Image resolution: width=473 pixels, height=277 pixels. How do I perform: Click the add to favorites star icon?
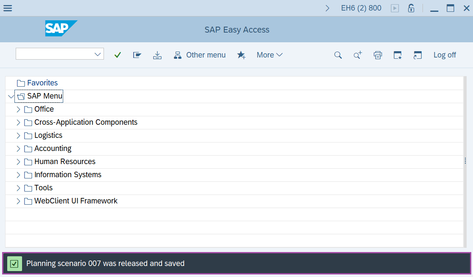[x=241, y=55]
